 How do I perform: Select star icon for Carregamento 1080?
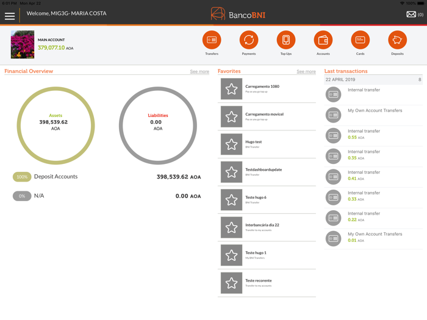coord(231,89)
